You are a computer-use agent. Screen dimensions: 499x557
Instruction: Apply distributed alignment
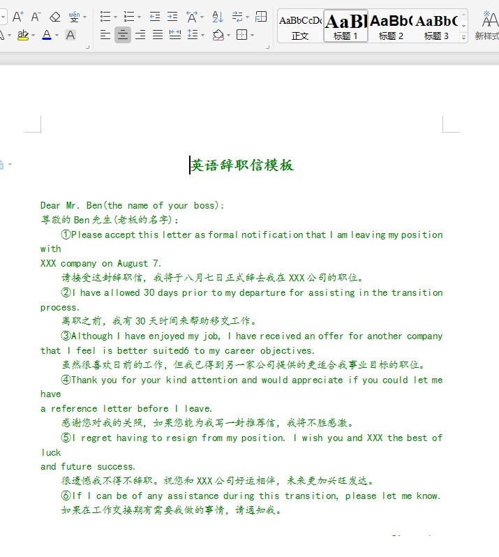pyautogui.click(x=175, y=35)
